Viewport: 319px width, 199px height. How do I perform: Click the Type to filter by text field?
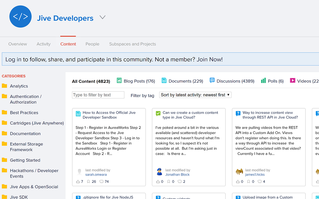(x=98, y=95)
